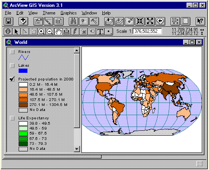
Task: Click Zoom to Selected features icon
Action: pyautogui.click(x=129, y=21)
